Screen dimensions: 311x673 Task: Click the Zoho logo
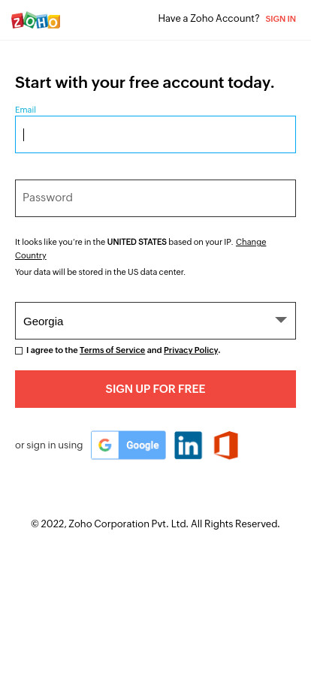tap(35, 20)
